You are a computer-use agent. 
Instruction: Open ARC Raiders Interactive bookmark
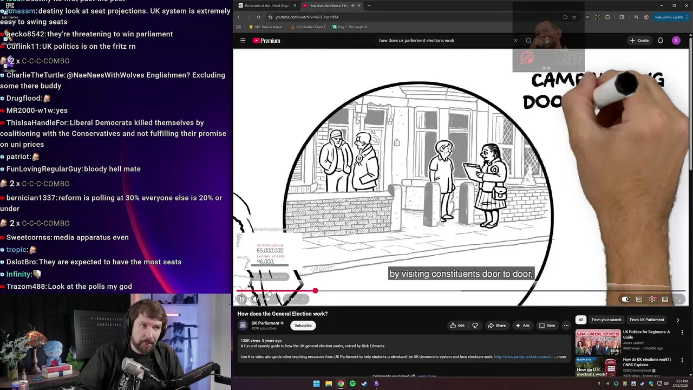[x=267, y=27]
